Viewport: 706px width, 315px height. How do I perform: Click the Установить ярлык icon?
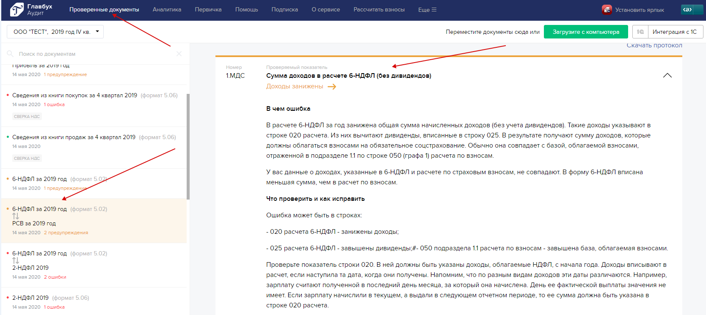(607, 10)
